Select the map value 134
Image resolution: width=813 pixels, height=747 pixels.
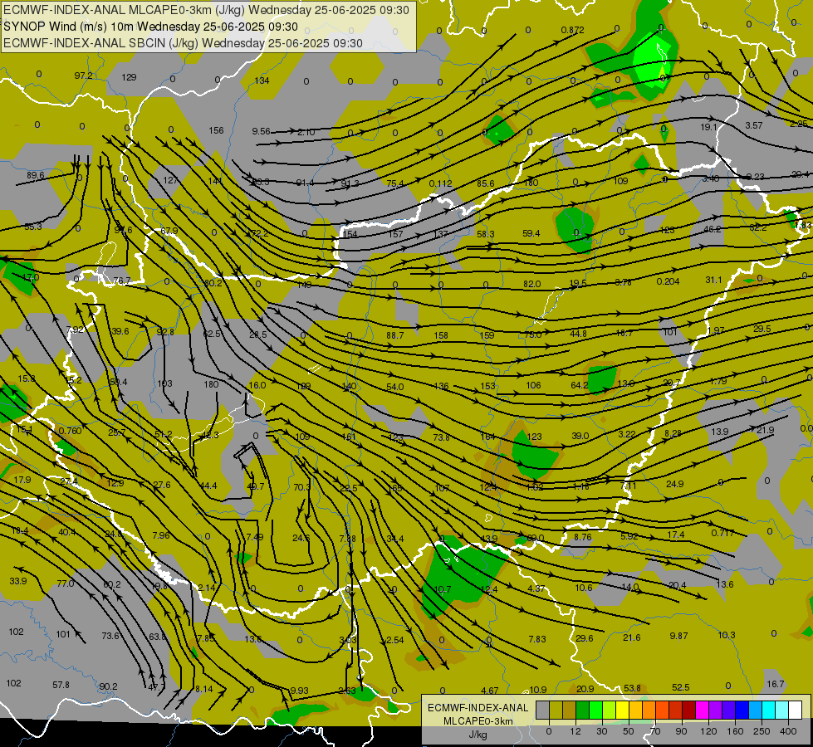262,81
